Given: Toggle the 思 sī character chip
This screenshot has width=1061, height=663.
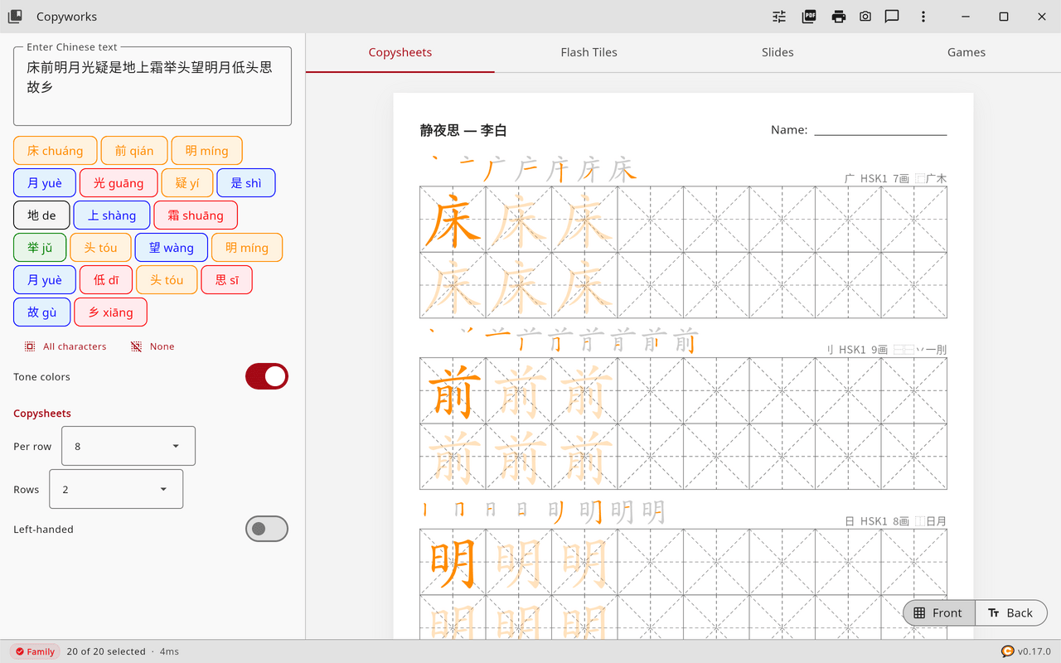Looking at the screenshot, I should click(x=227, y=280).
